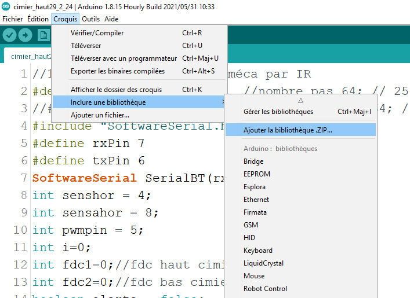Screen dimensions: 410x298
Task: Switch to the cimier_haut sketch tab
Action: 28,56
